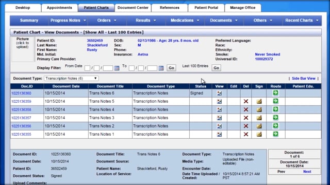Switch to Manage Office tab
The image size is (330, 185).
pyautogui.click(x=243, y=8)
